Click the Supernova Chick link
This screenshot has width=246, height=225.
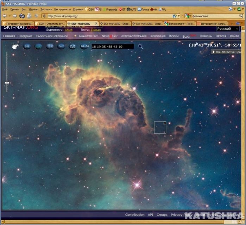click(69, 30)
